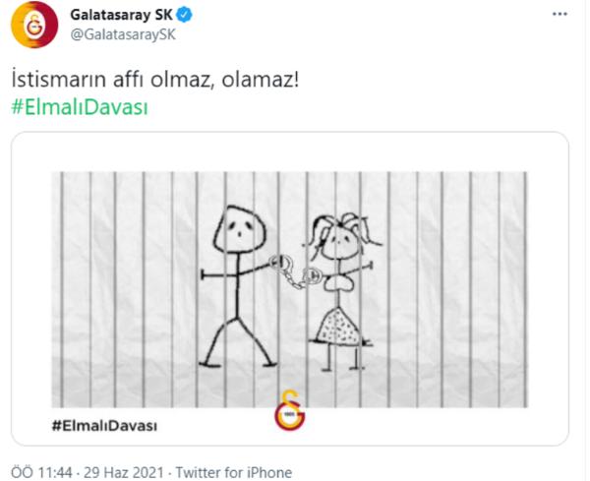Image resolution: width=590 pixels, height=481 pixels.
Task: Click the stick figure girl drawing
Action: coord(341,292)
